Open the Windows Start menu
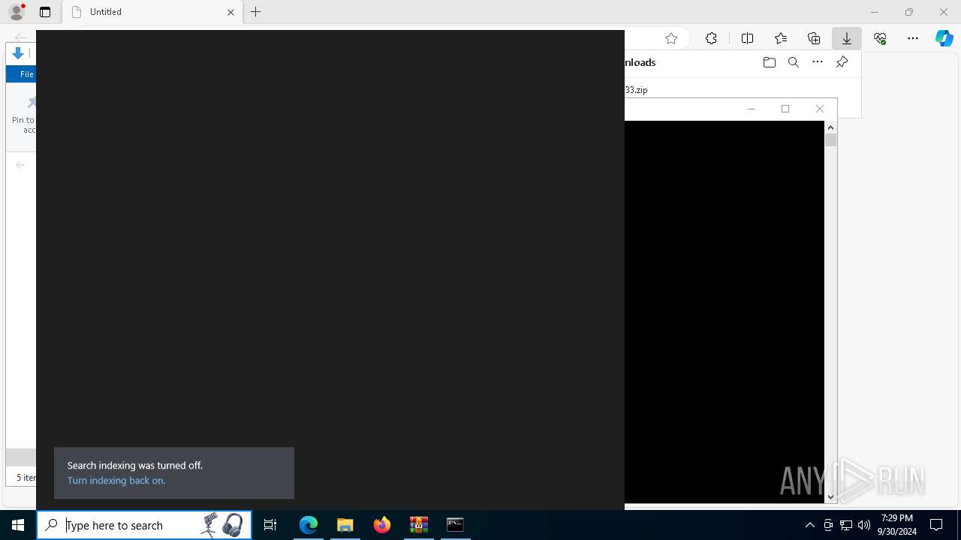 pos(18,525)
